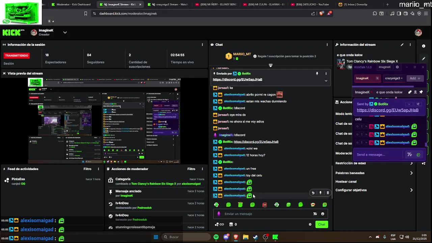The height and width of the screenshot is (243, 432).
Task: Click the red angry emote in quick emotes row
Action: [265, 205]
